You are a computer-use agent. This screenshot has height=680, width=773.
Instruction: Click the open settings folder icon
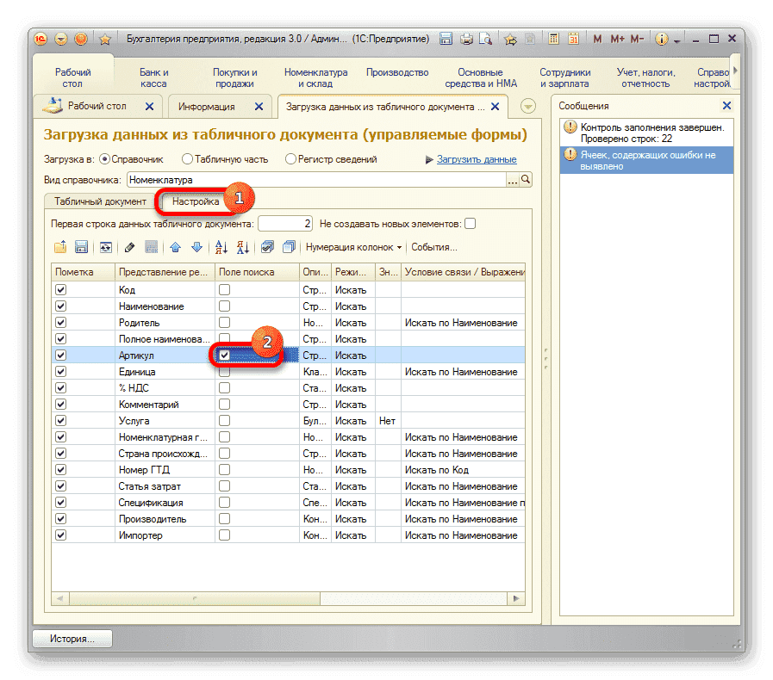(x=60, y=247)
